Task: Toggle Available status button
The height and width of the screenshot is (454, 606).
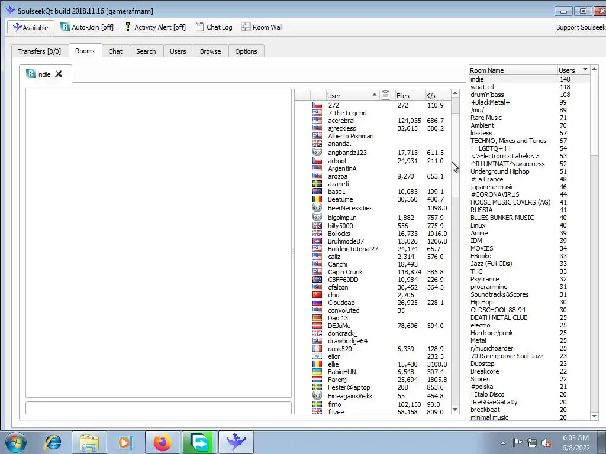Action: click(x=31, y=27)
